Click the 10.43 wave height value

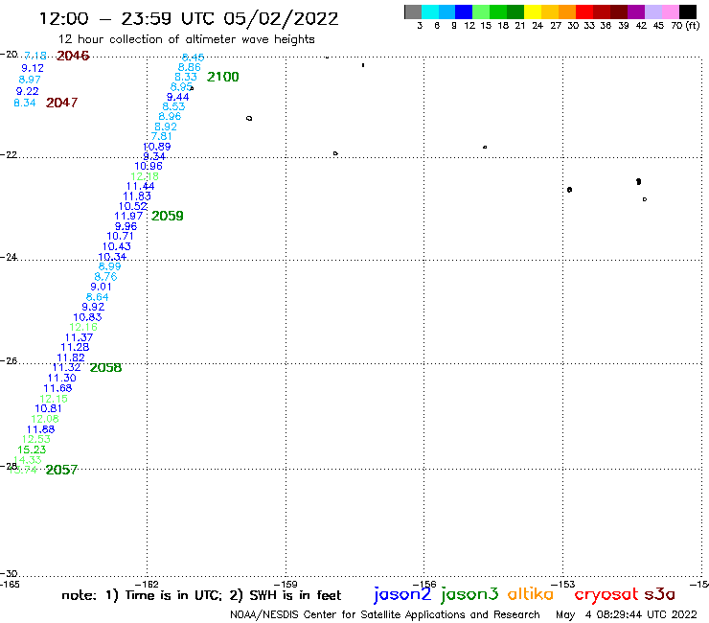point(116,246)
